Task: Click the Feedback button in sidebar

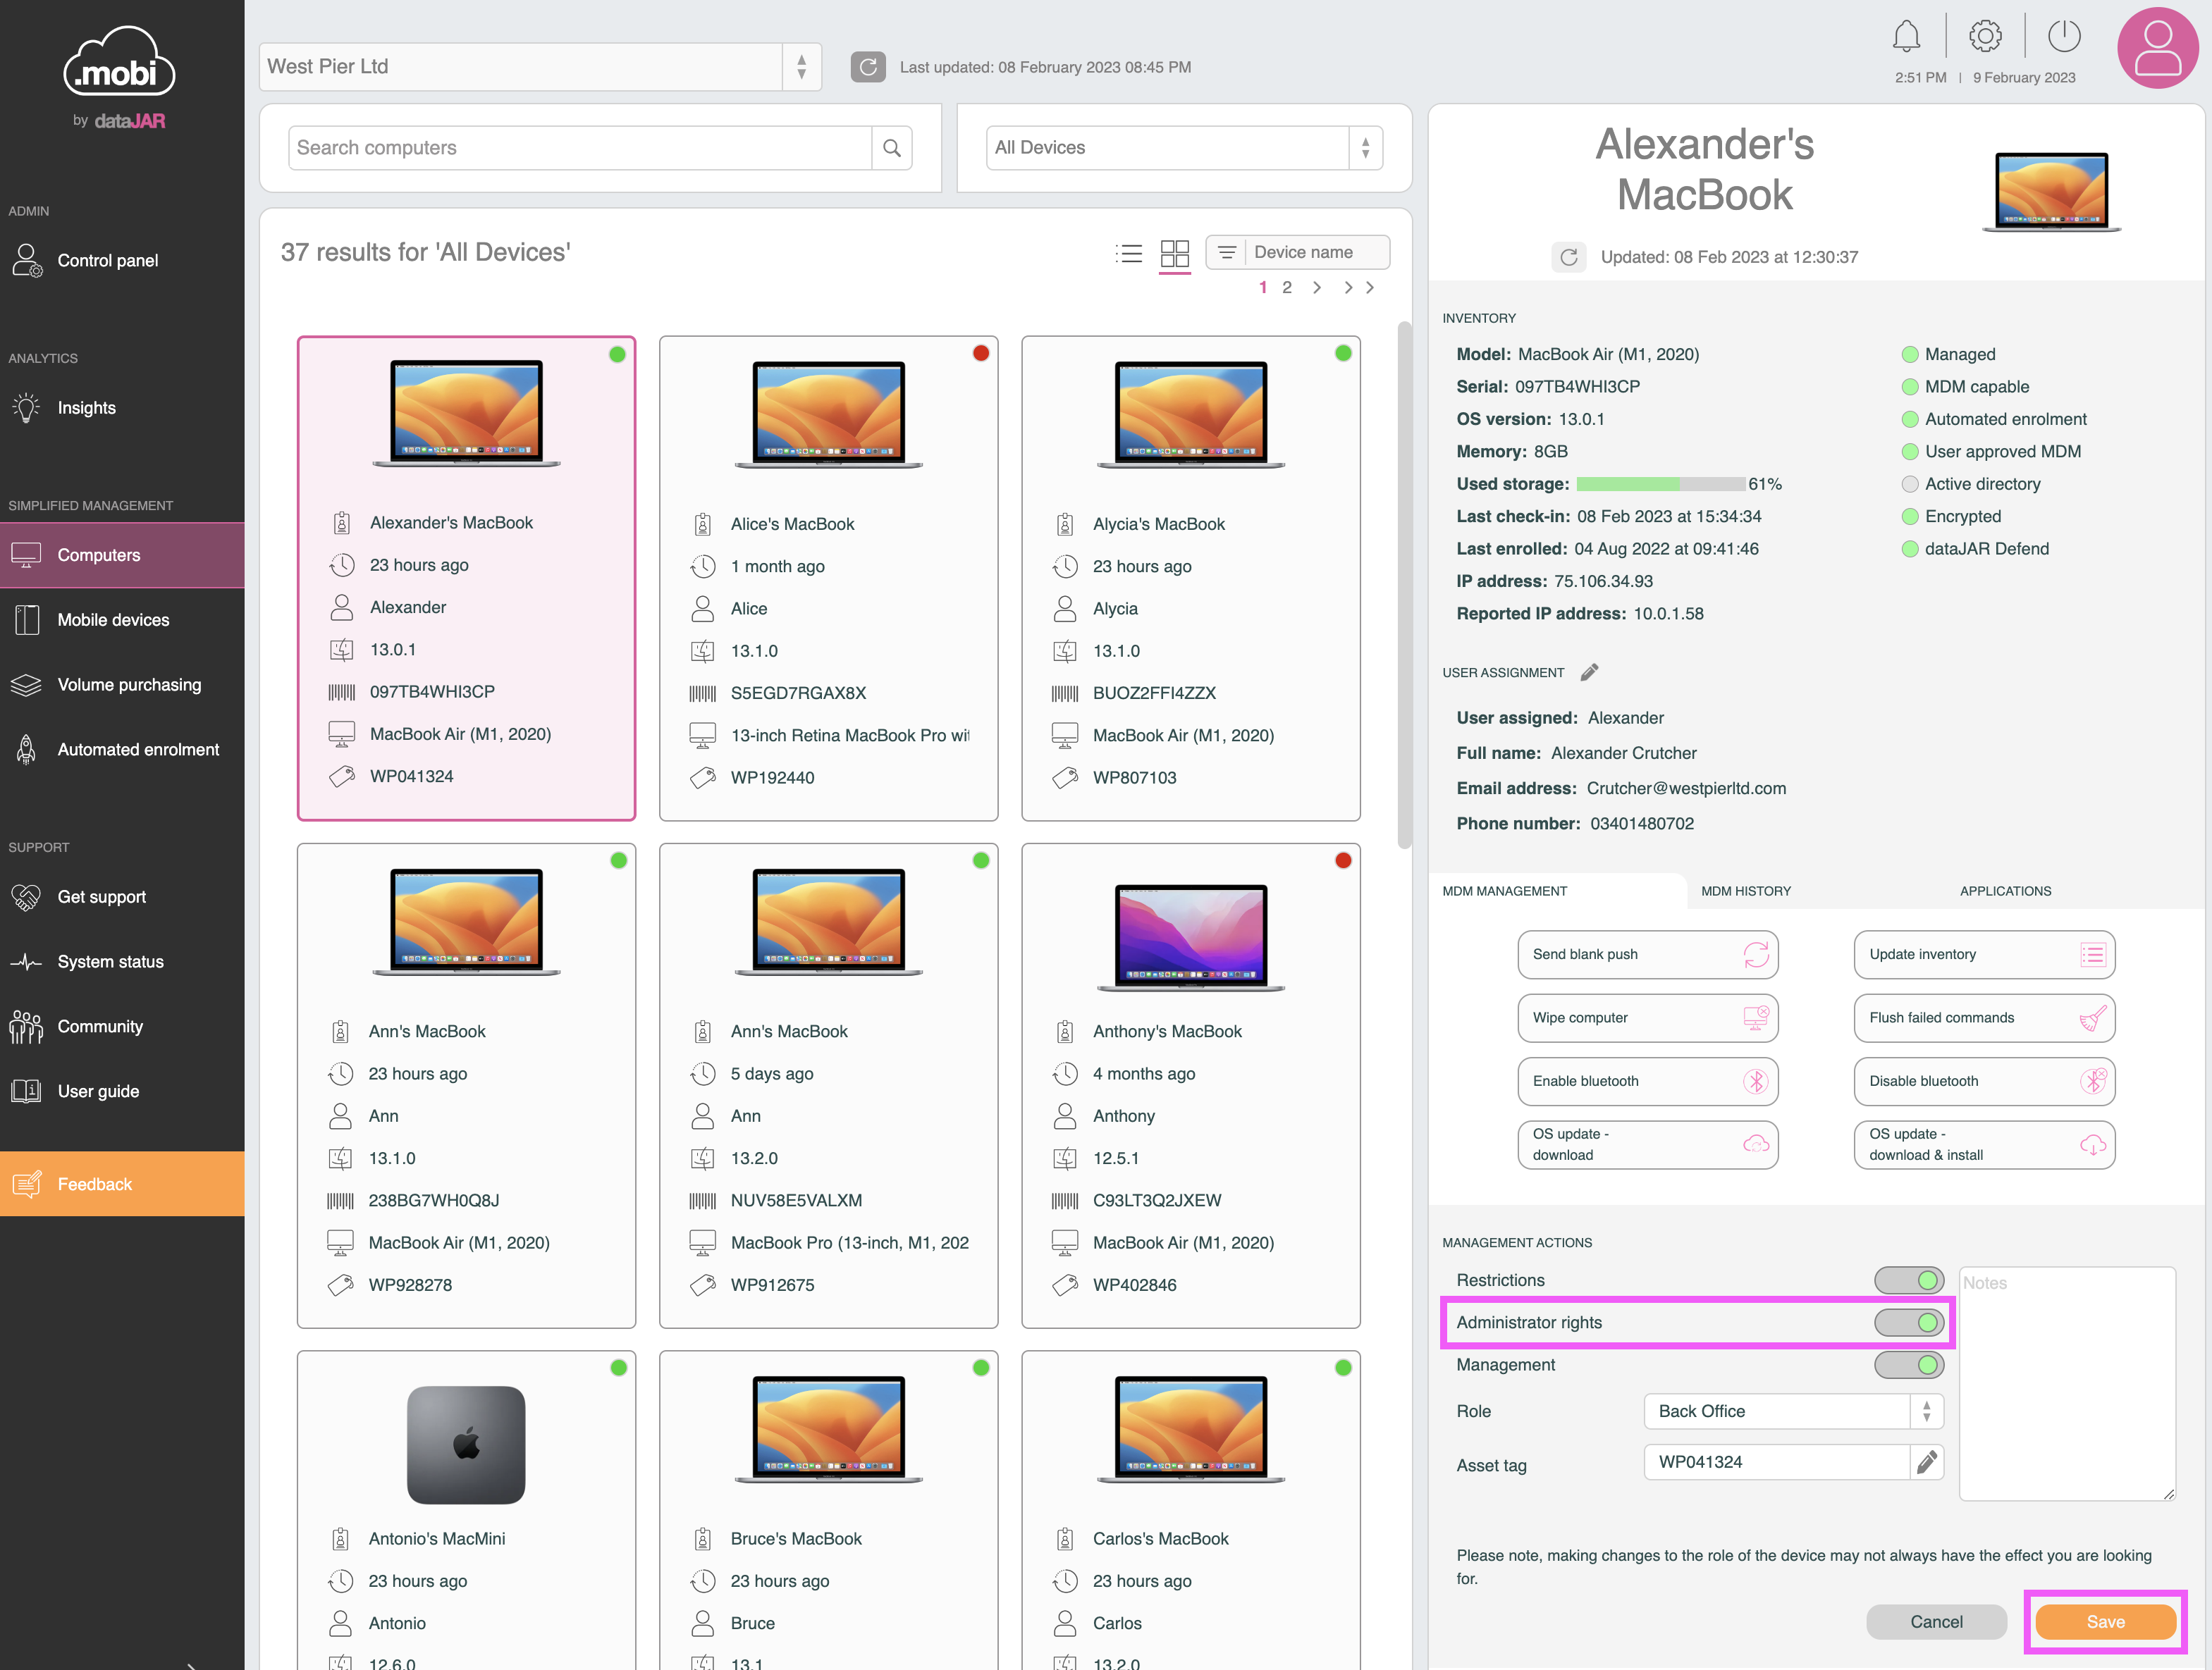Action: [122, 1185]
